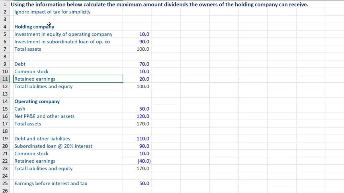
Task: Click 'Investment in subordinated loan of op. co' cell
Action: pyautogui.click(x=62, y=42)
